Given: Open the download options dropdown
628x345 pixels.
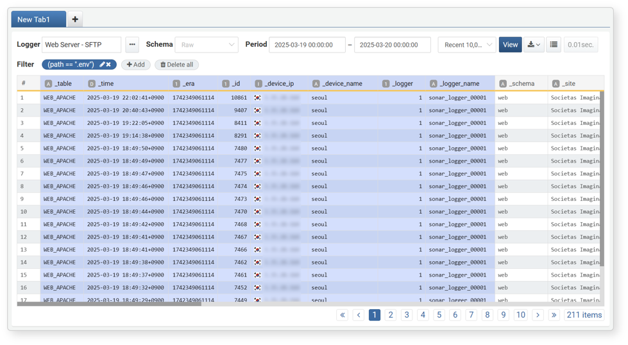Looking at the screenshot, I should coord(534,45).
